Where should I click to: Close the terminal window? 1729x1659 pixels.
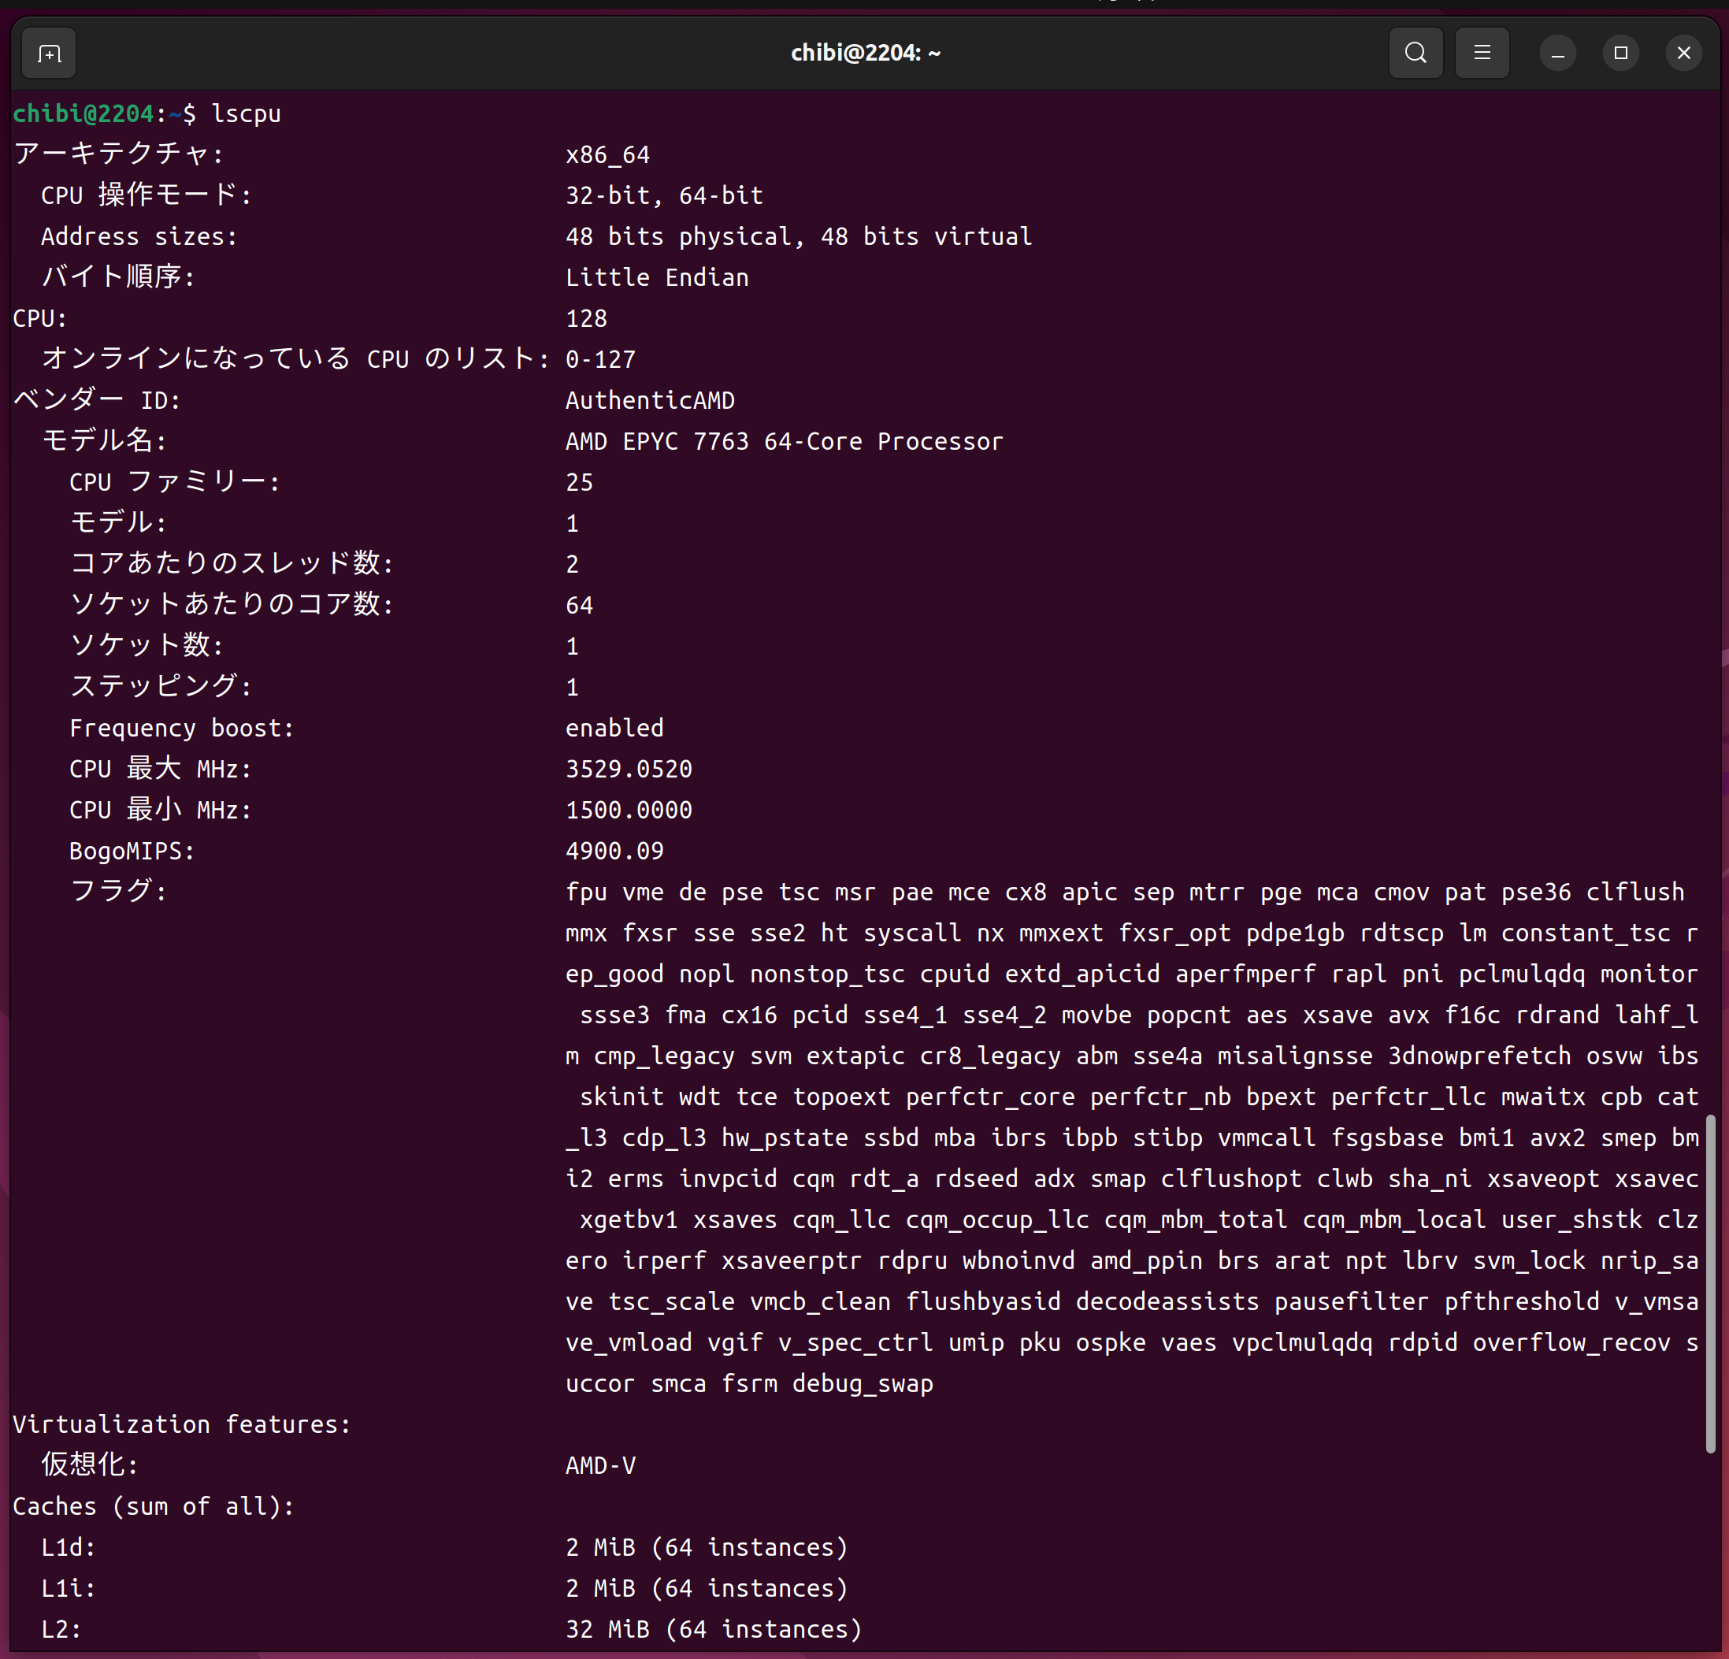point(1683,54)
